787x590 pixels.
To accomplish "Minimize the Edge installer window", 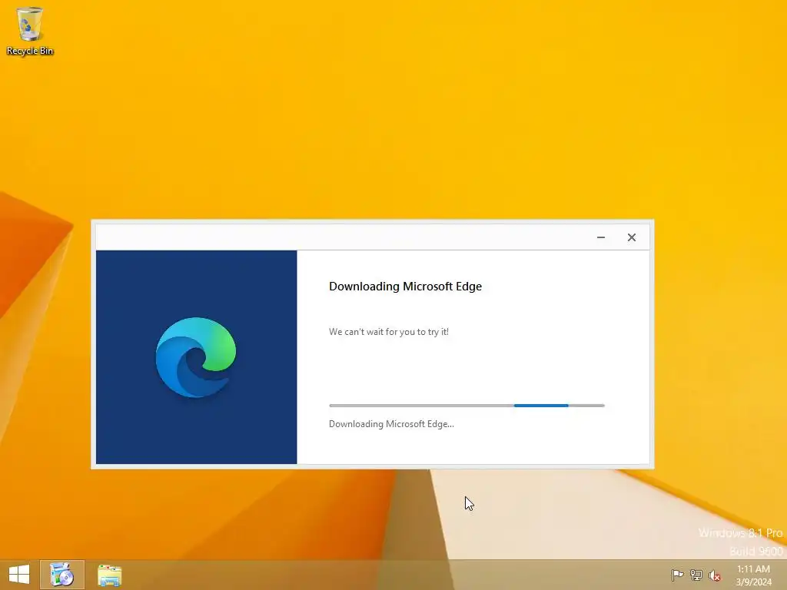I will pos(601,237).
